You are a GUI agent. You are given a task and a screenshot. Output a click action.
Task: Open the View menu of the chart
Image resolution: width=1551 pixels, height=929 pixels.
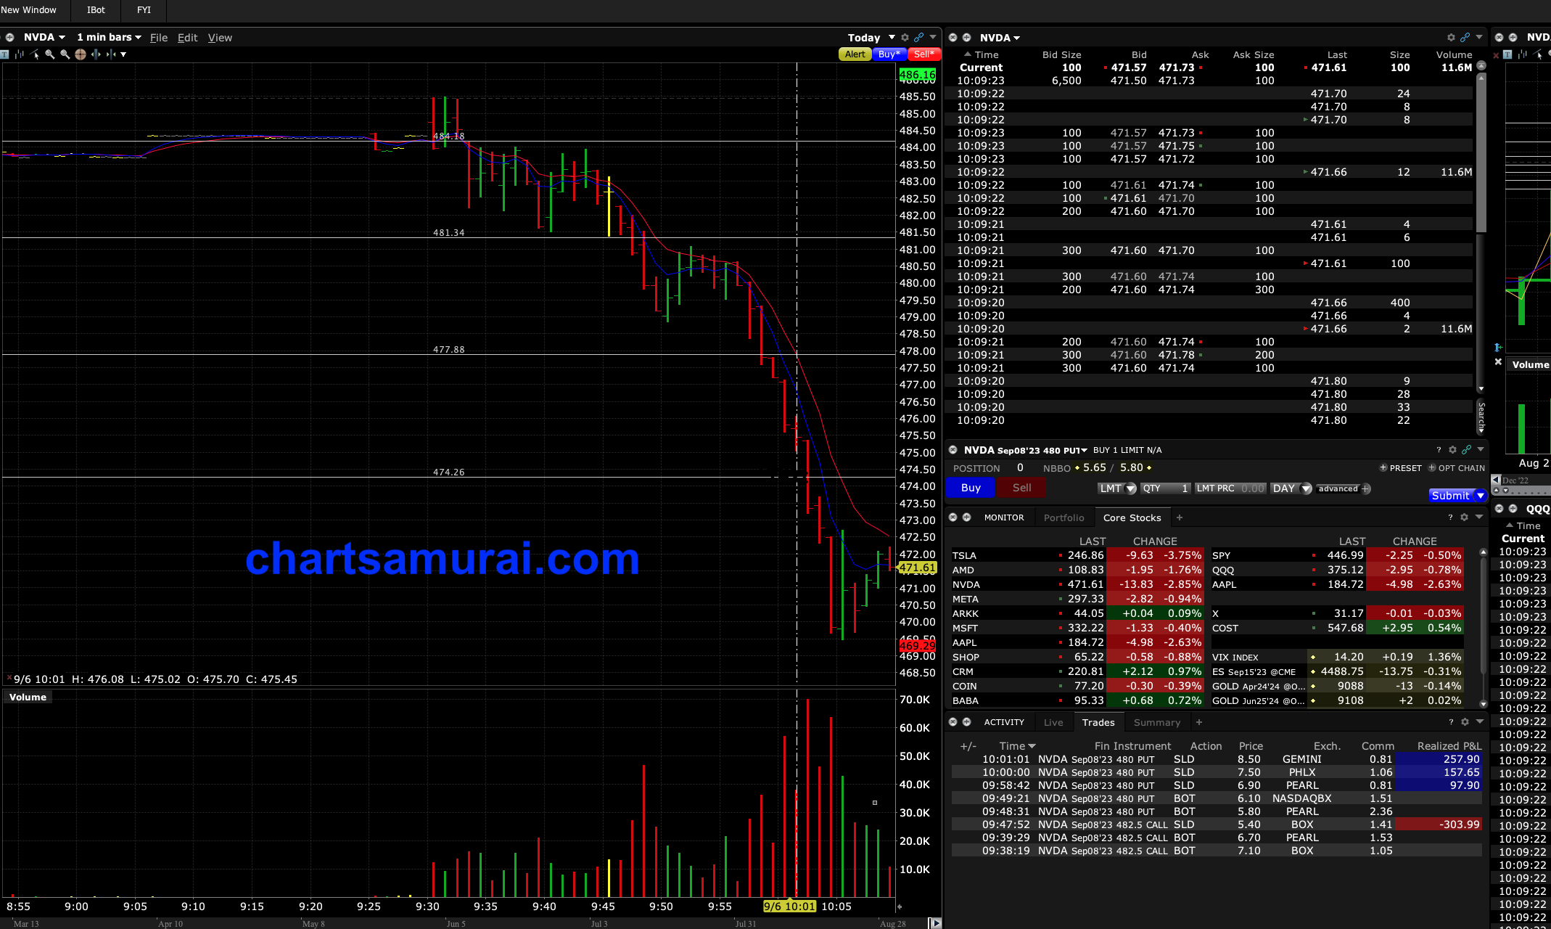point(220,38)
